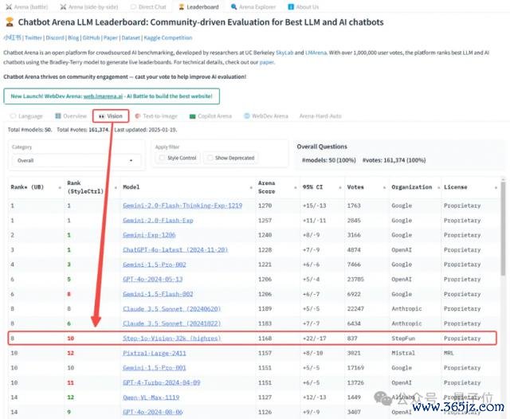Click the +22/-17 confidence interval cell
The image size is (510, 419).
click(314, 339)
